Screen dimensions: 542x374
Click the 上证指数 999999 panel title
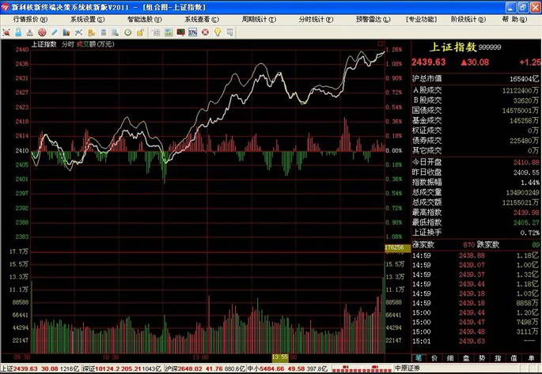coord(465,47)
